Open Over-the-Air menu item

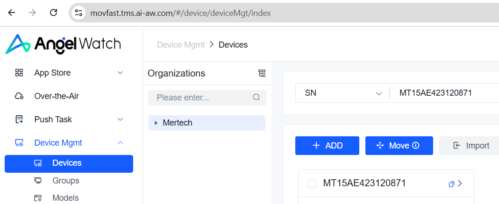[56, 96]
